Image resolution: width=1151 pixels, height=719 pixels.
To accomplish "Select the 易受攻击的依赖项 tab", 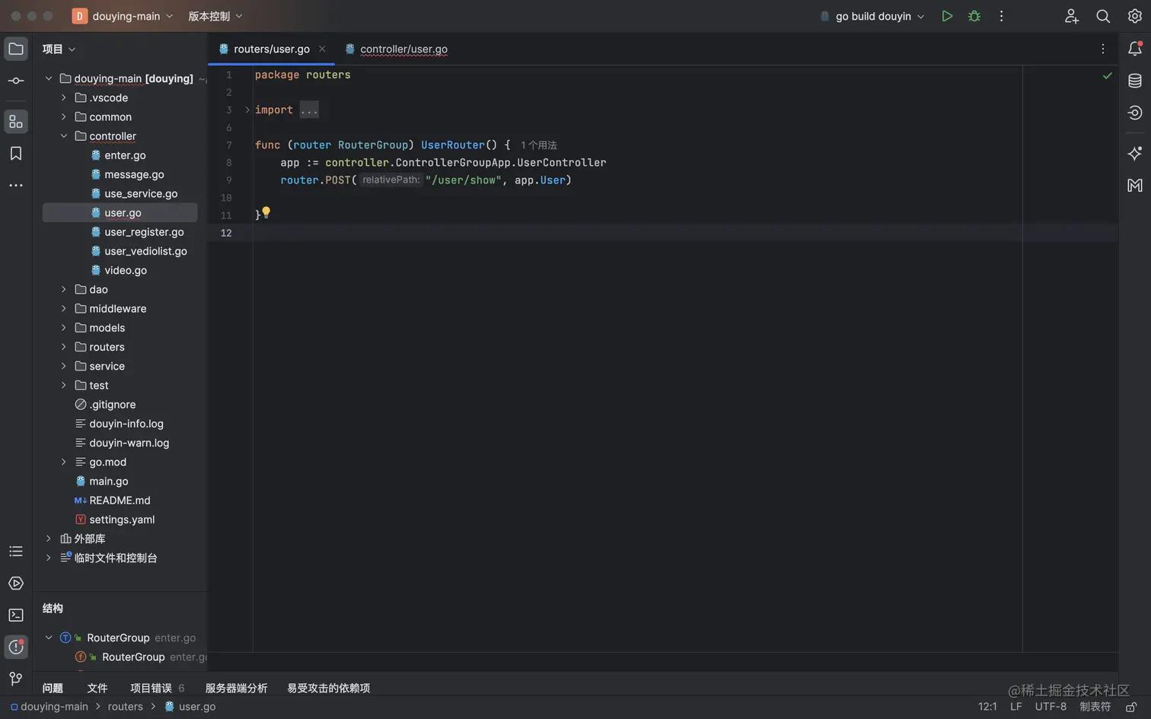I will pos(328,688).
